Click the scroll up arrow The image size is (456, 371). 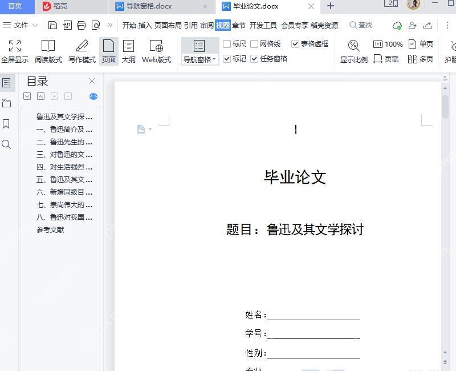[445, 88]
